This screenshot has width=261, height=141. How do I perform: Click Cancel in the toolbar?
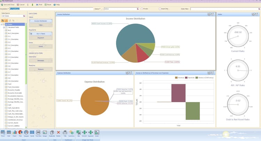click(x=21, y=5)
